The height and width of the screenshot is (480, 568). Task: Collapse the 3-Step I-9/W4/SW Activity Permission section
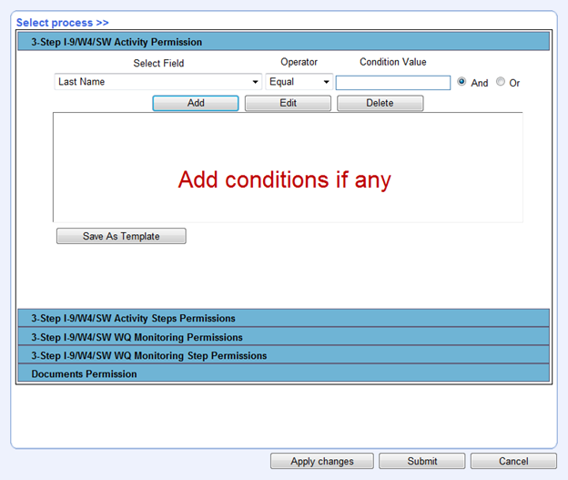(x=284, y=42)
